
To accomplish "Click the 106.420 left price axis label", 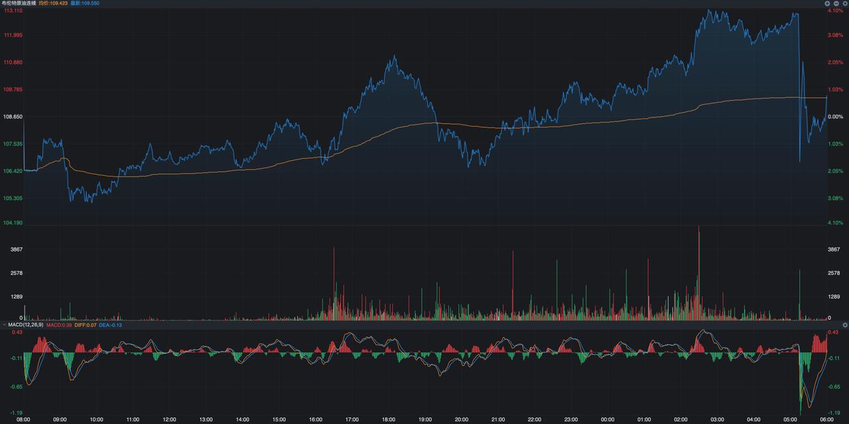I will (13, 171).
